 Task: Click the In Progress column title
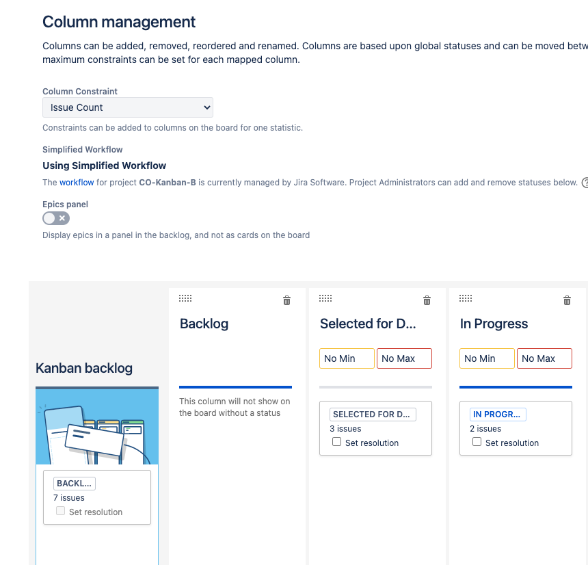click(x=494, y=324)
